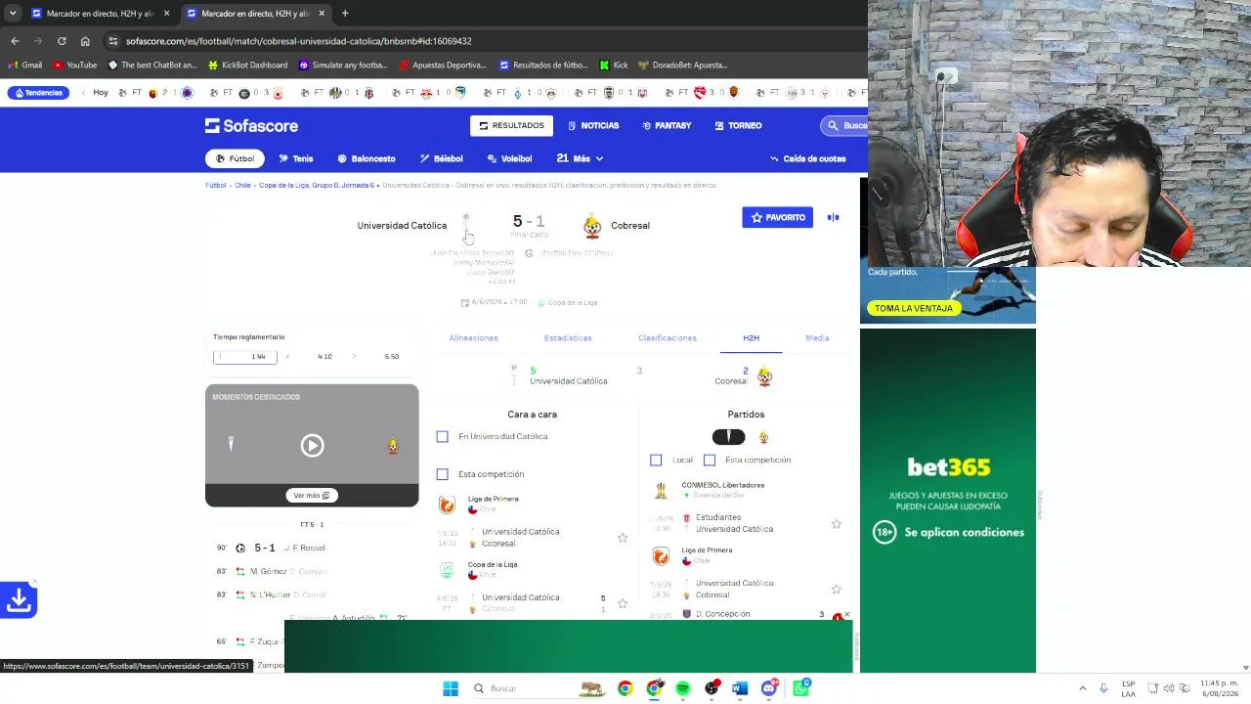Select Béisbol in the sports bar
The height and width of the screenshot is (704, 1251).
(442, 158)
